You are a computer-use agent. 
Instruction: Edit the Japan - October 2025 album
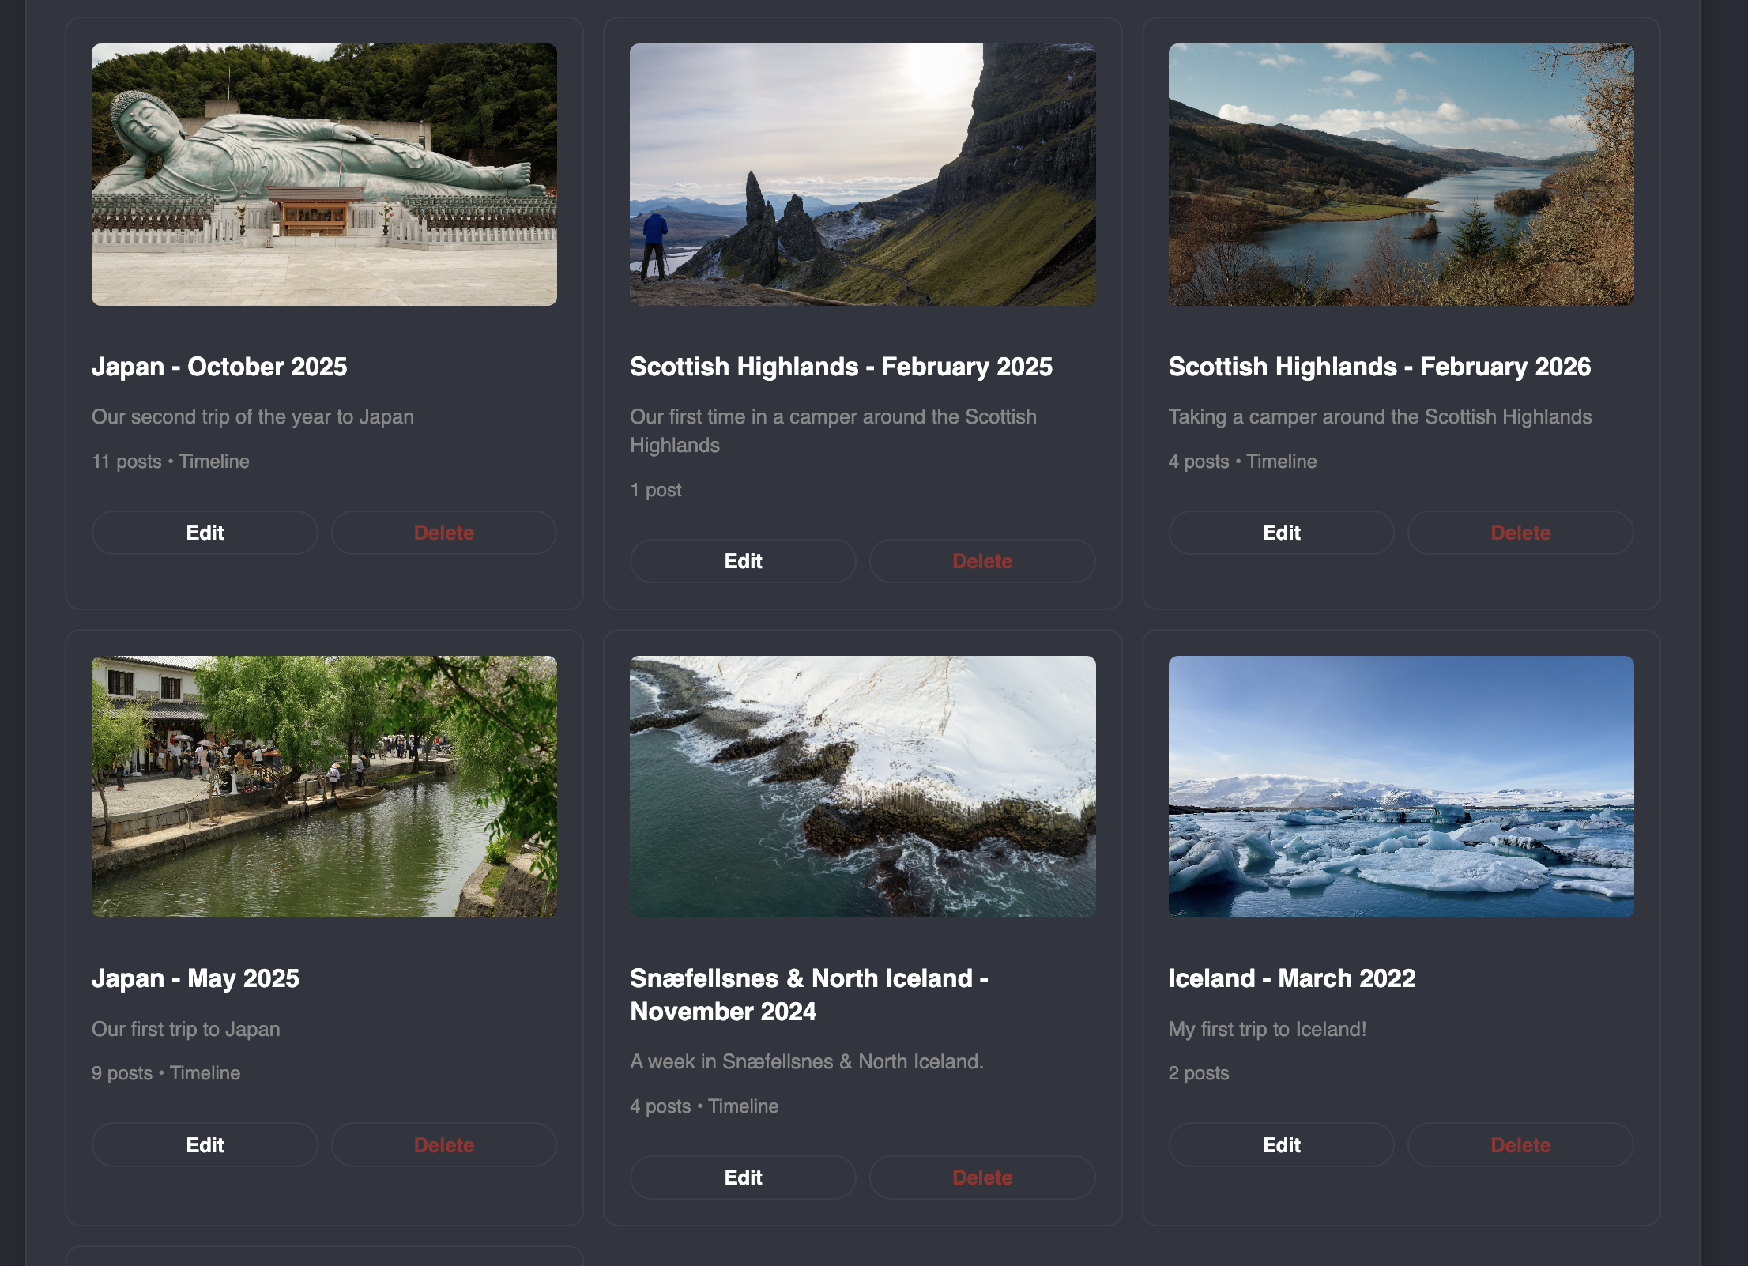[205, 533]
